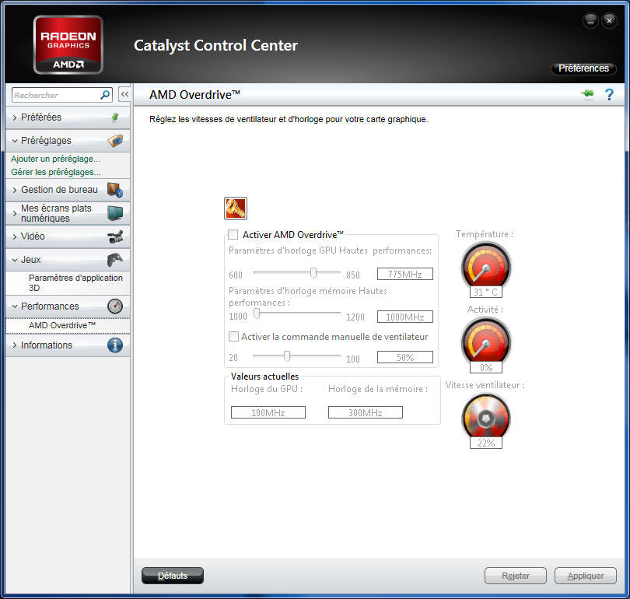Click the search magnifier icon
Image resolution: width=630 pixels, height=599 pixels.
click(103, 94)
